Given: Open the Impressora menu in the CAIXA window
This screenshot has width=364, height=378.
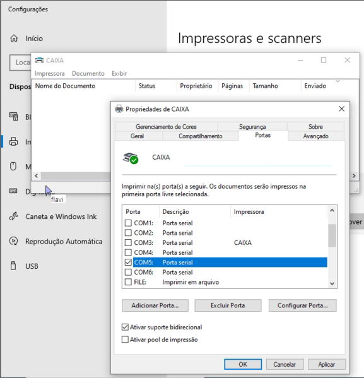Looking at the screenshot, I should pyautogui.click(x=49, y=73).
